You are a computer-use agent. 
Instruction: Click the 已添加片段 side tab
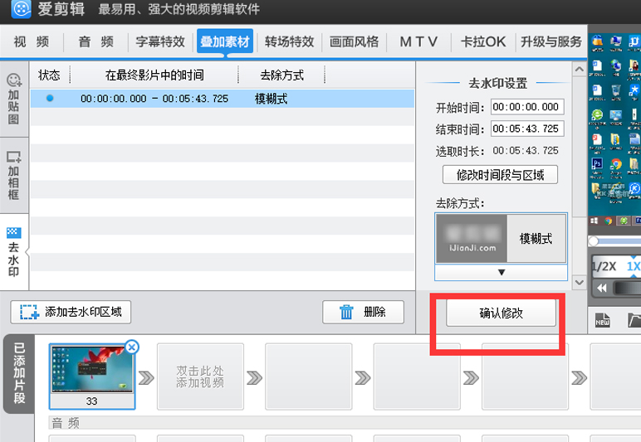(x=19, y=373)
